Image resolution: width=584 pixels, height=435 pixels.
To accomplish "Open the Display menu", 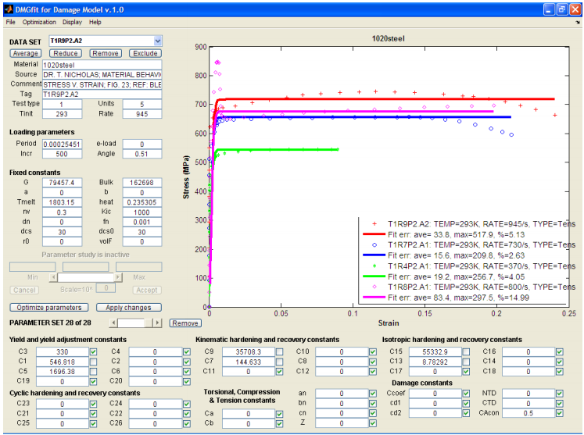I will [72, 23].
